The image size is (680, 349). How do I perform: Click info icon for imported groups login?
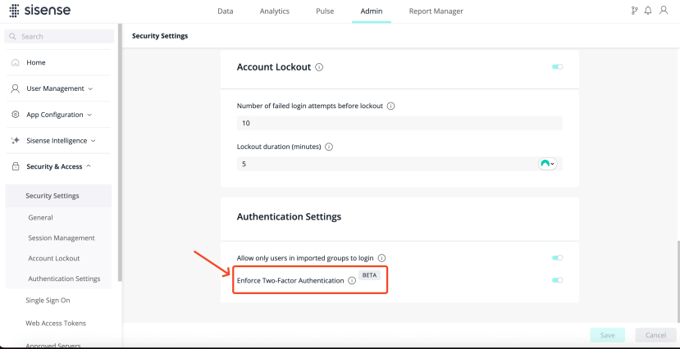point(381,257)
